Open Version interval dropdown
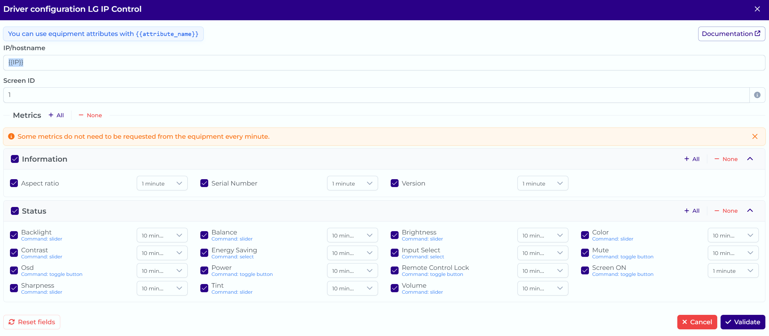 (543, 183)
